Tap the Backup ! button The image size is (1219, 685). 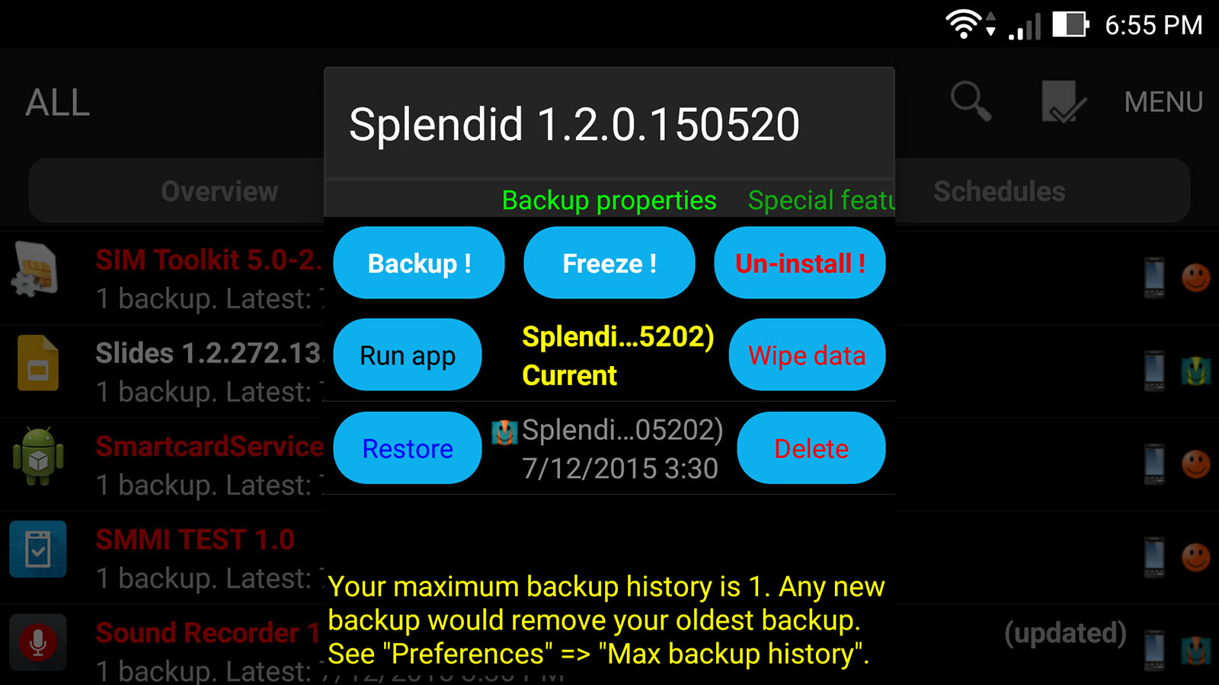[x=419, y=263]
